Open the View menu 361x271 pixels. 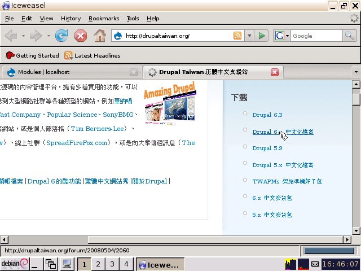46,19
